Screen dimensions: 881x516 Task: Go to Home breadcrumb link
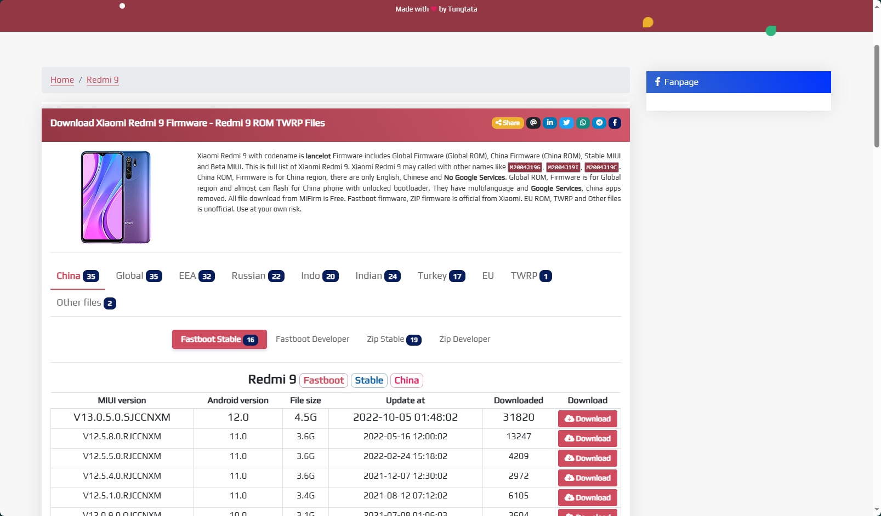click(x=62, y=80)
